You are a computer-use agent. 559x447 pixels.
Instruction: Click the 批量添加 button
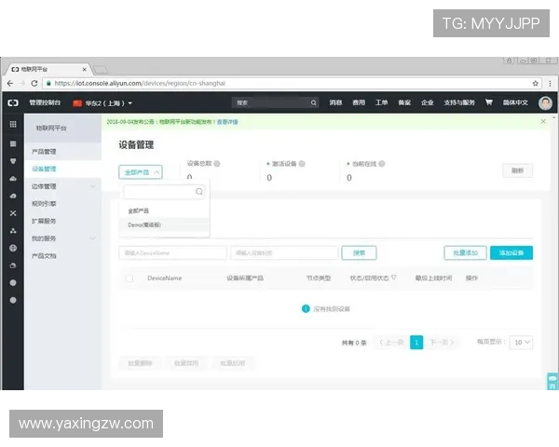465,252
